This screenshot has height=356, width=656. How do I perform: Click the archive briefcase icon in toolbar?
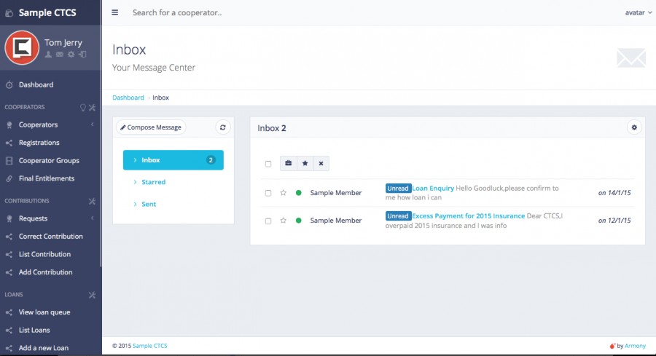(288, 164)
